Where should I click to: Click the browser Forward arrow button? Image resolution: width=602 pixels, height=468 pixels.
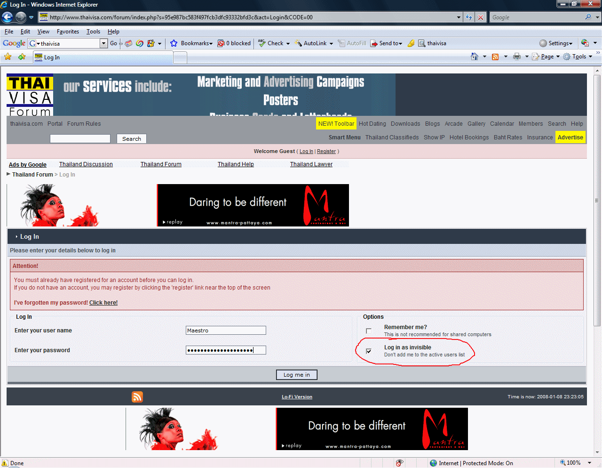(x=21, y=17)
